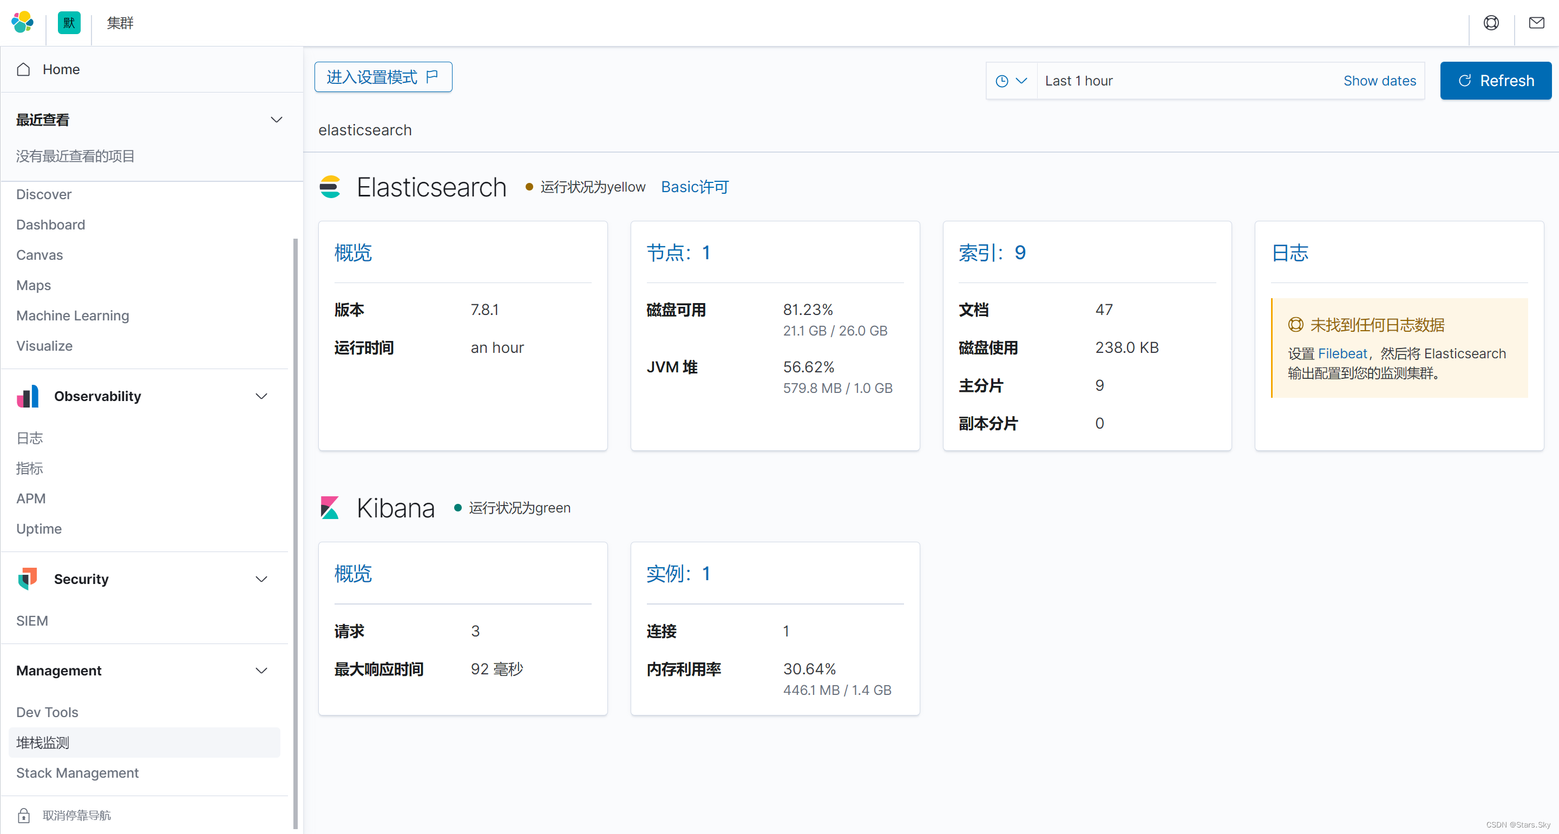
Task: Click the version value 7.8.1
Action: point(484,310)
